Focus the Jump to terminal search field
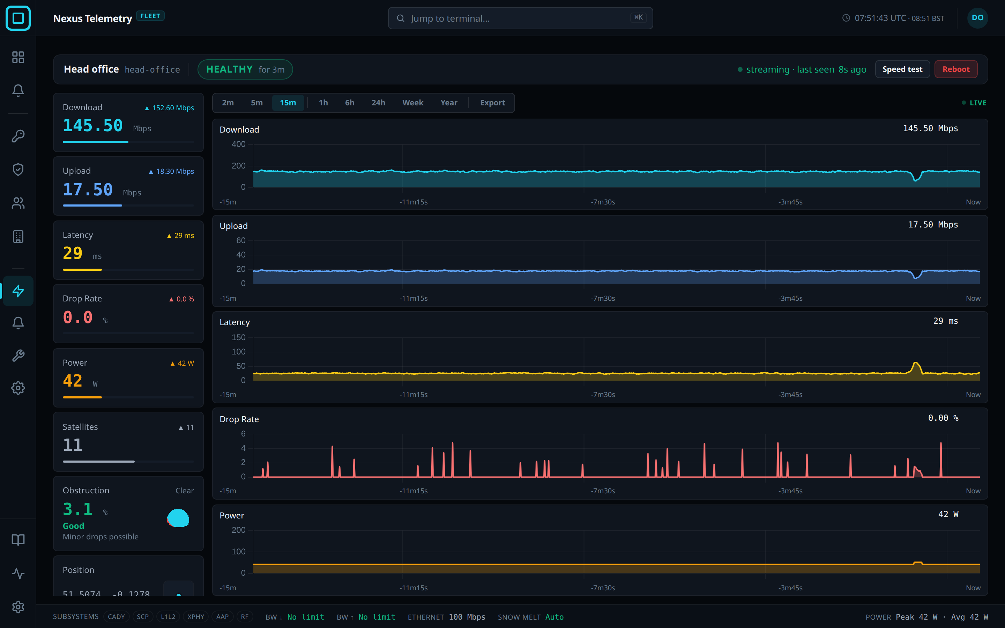 point(520,18)
